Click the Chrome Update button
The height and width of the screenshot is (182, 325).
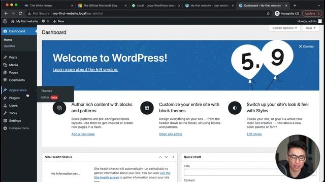(x=312, y=14)
